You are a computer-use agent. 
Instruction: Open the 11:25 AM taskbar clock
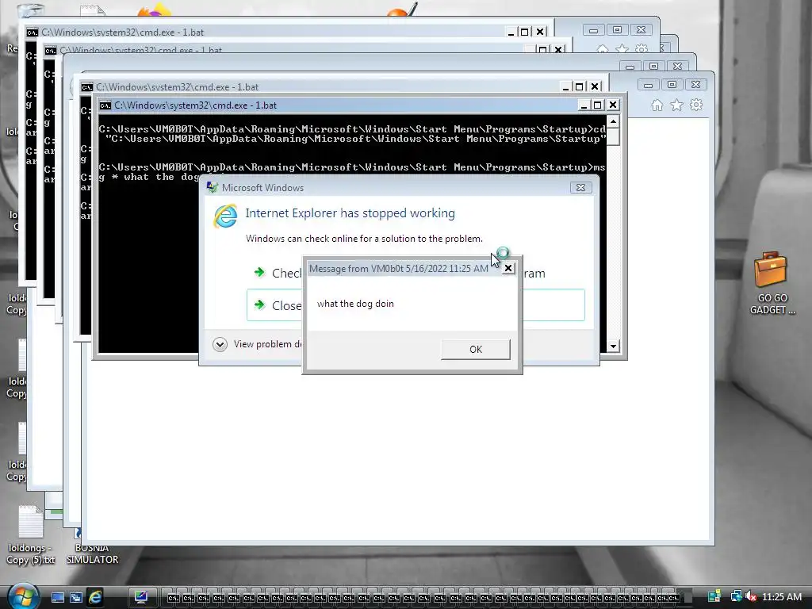pos(781,596)
